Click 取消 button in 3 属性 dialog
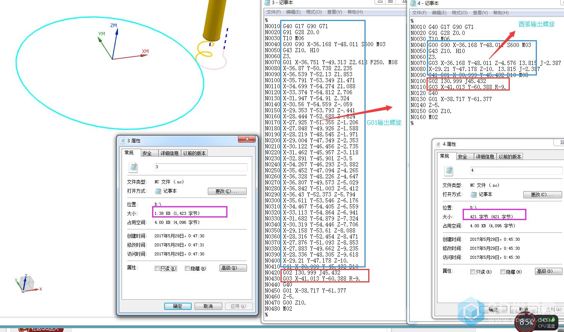 click(208, 306)
